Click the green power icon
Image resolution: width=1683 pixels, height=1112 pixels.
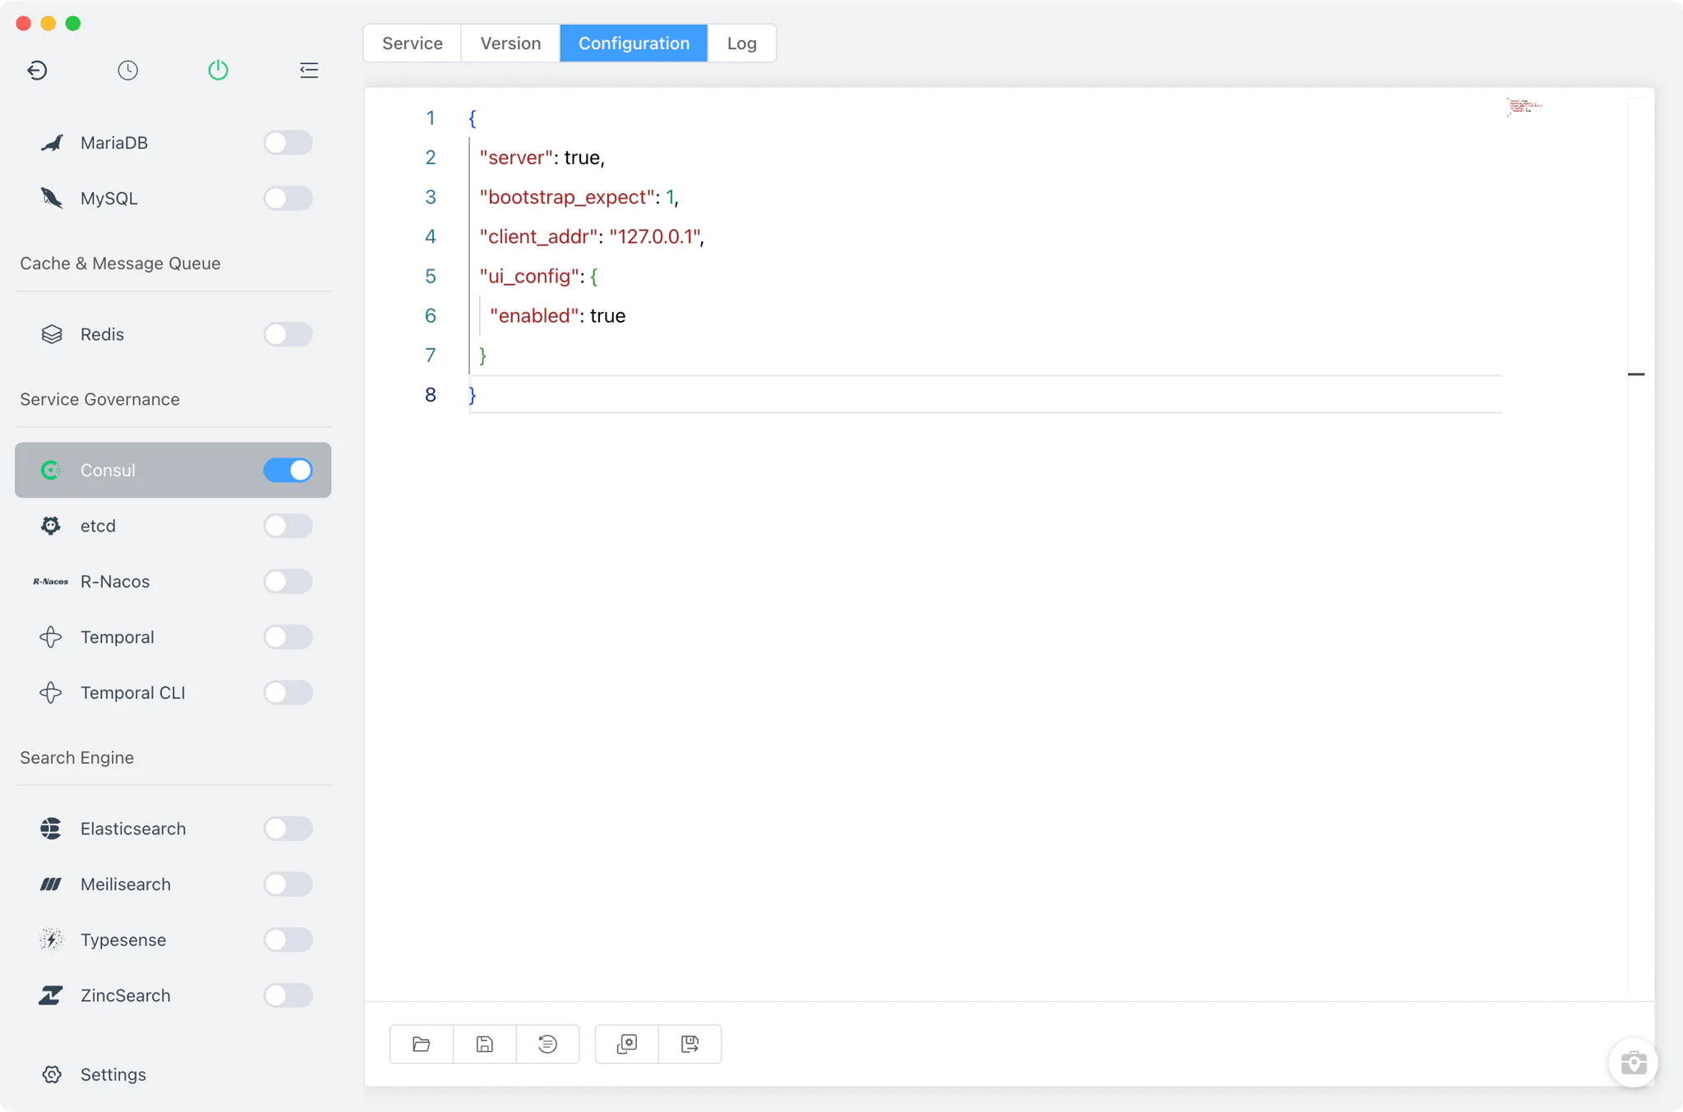click(x=218, y=71)
